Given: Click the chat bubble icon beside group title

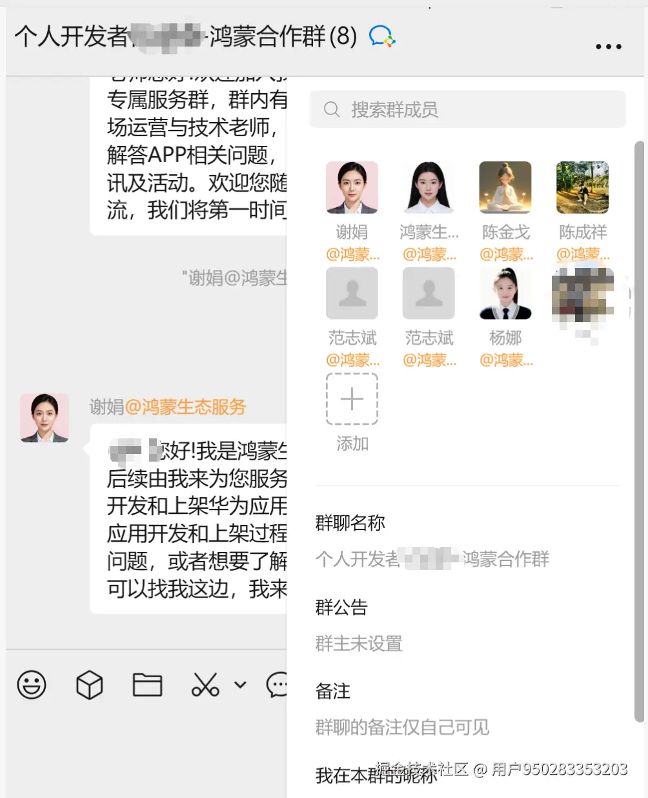Looking at the screenshot, I should coord(381,37).
